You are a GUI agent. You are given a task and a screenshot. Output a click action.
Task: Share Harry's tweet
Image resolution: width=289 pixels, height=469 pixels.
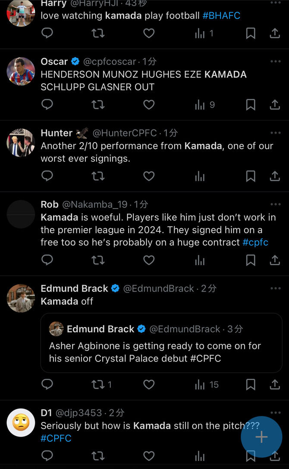click(x=275, y=33)
